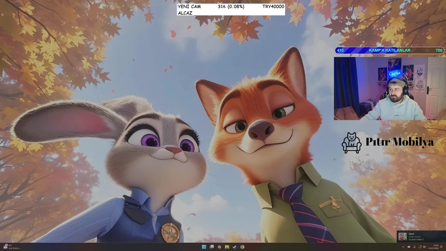The image size is (446, 251).
Task: Click the Pıtır Mobilya text
Action: coord(400,142)
